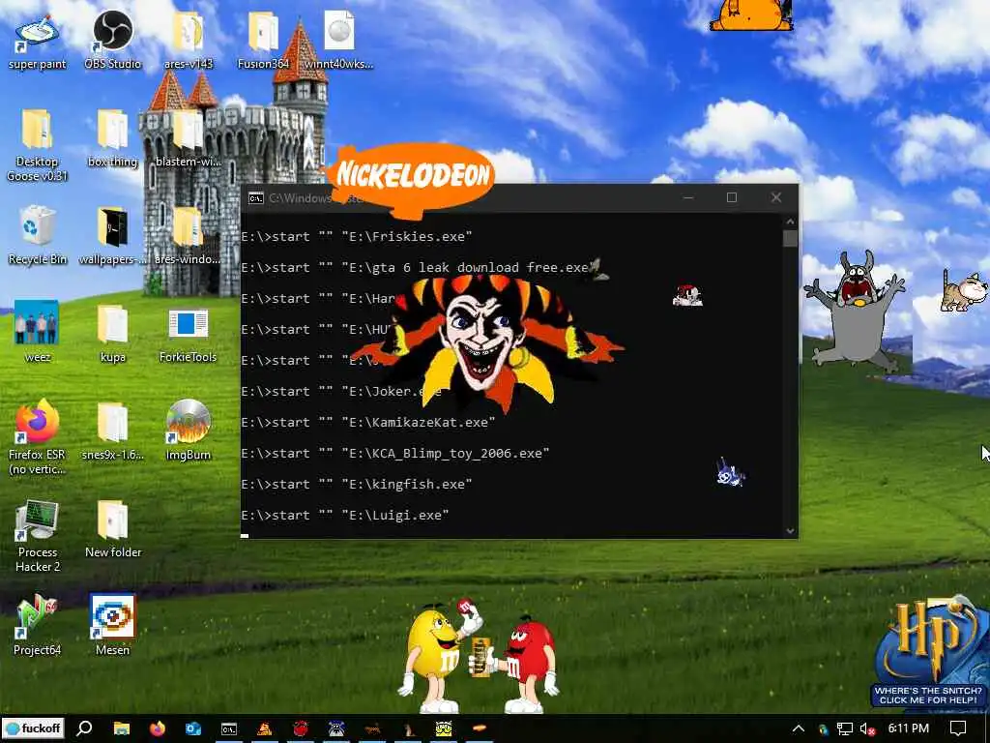Show hidden tray icons chevron

pyautogui.click(x=798, y=728)
